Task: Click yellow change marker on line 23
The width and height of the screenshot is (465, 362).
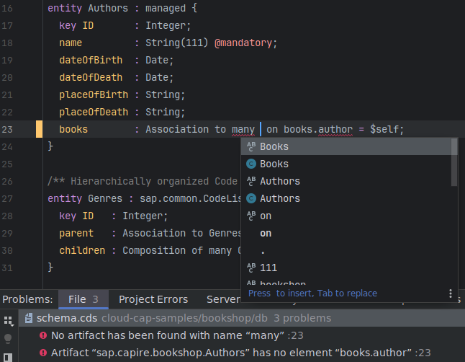Action: pyautogui.click(x=39, y=129)
